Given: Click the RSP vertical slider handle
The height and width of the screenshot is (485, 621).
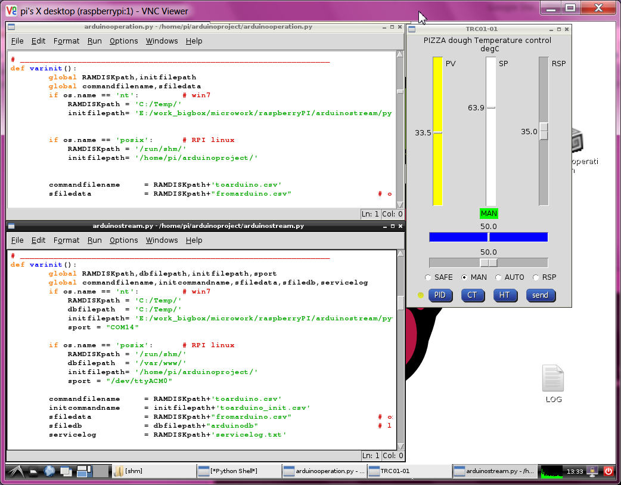Looking at the screenshot, I should [544, 132].
